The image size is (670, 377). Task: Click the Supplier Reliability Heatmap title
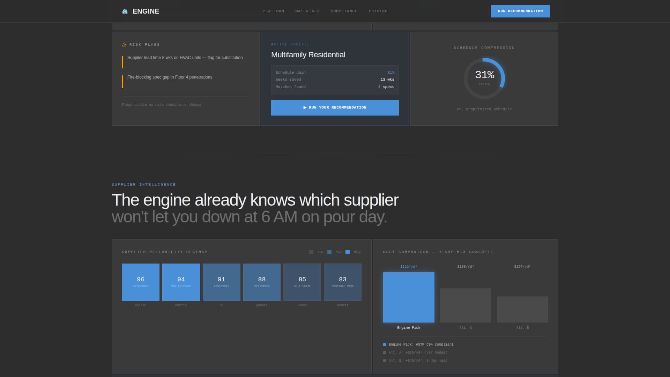165,252
